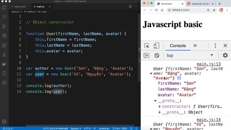Viewport: 231px width, 130px height.
Task: Click the object info badge icon
Action: 179,78
